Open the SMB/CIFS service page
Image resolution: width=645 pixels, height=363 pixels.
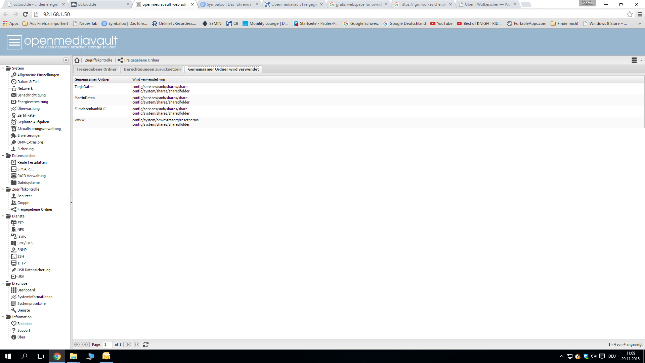coord(25,243)
